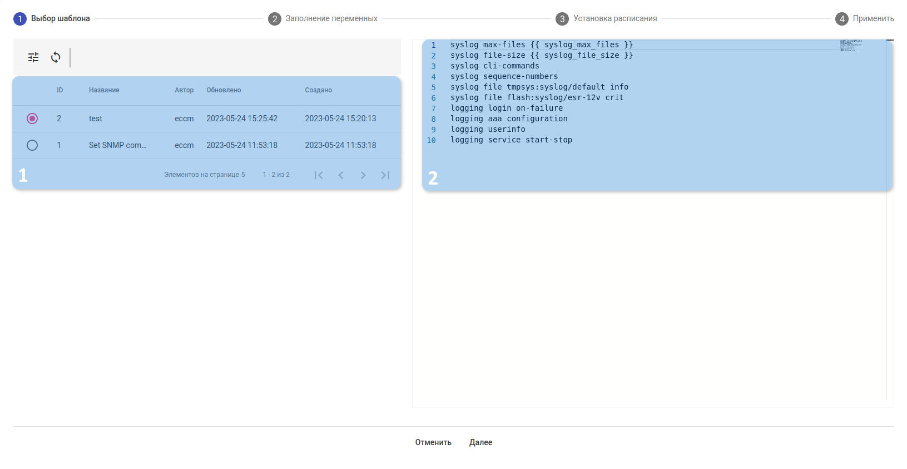Click the refresh templates icon
Viewport: 907px width, 469px height.
(56, 57)
